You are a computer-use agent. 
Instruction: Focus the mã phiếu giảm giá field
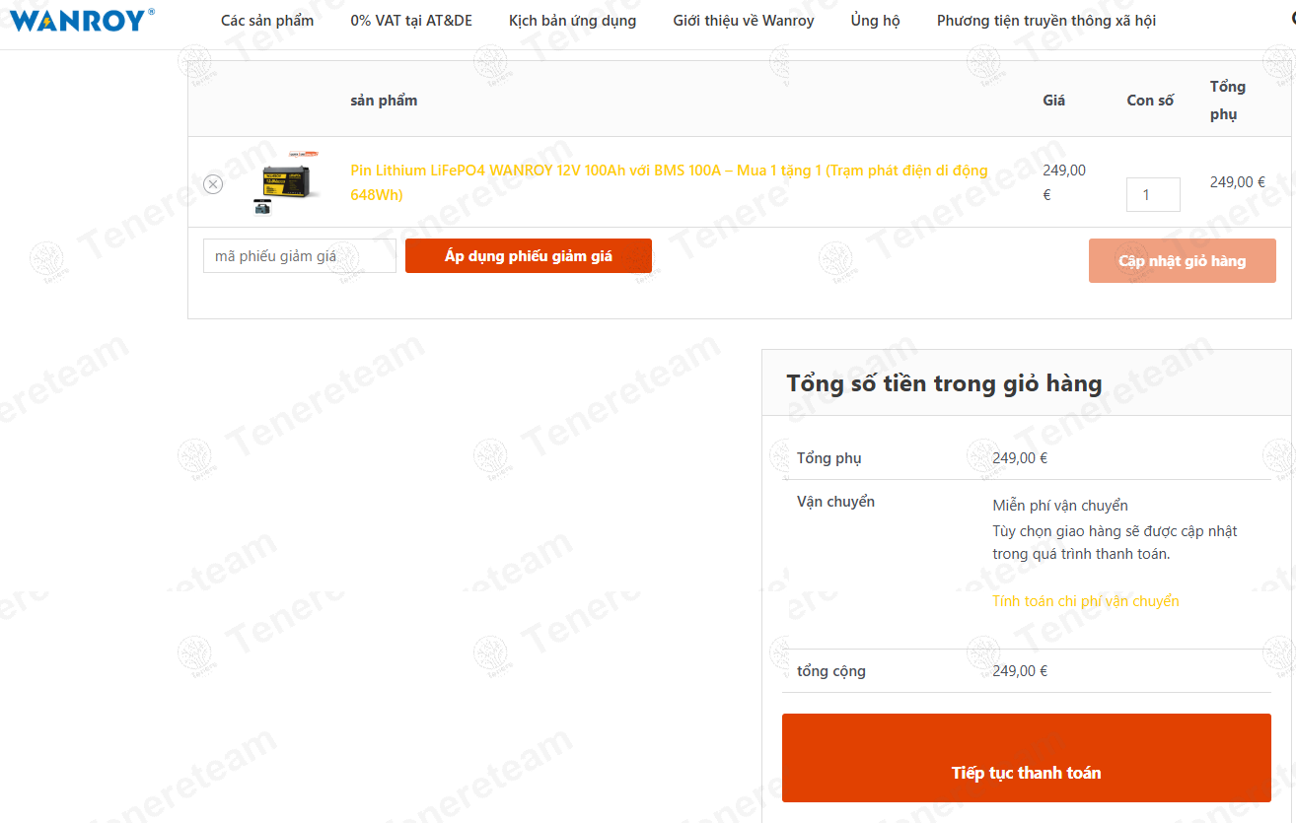tap(300, 256)
